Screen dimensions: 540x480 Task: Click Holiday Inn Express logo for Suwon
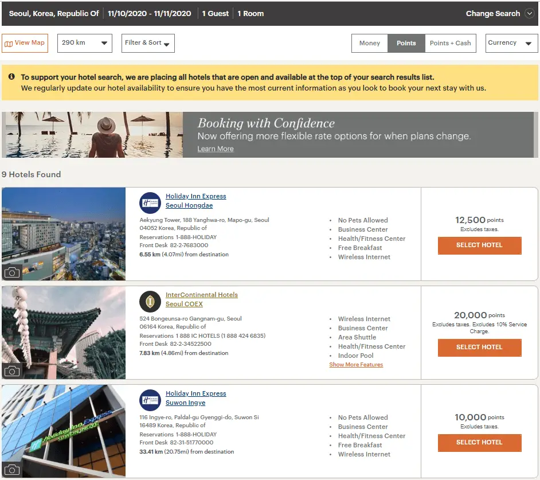(x=150, y=400)
